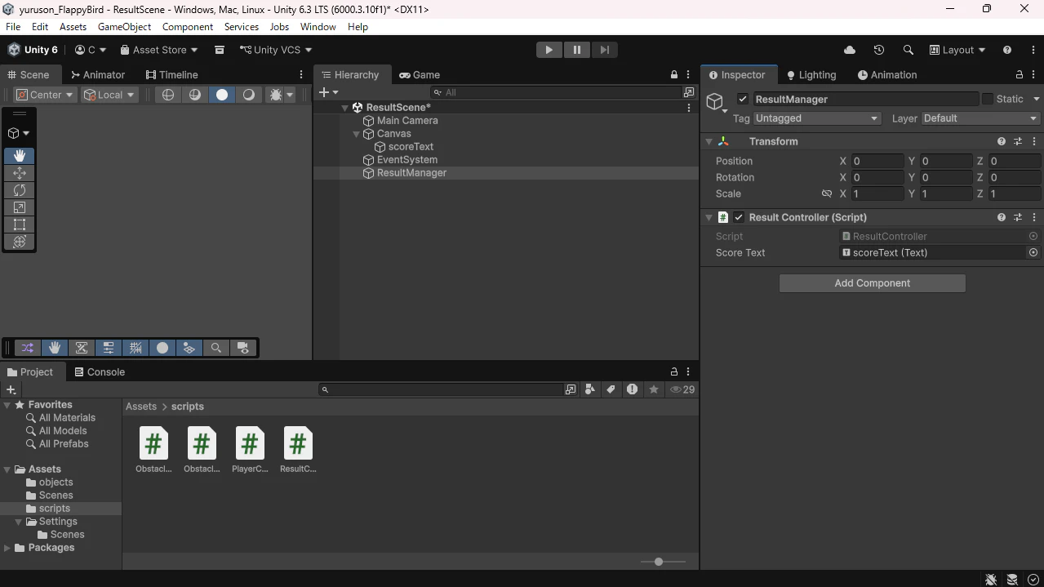Screen dimensions: 1044x587
Task: Open the Window menu
Action: [x=318, y=26]
